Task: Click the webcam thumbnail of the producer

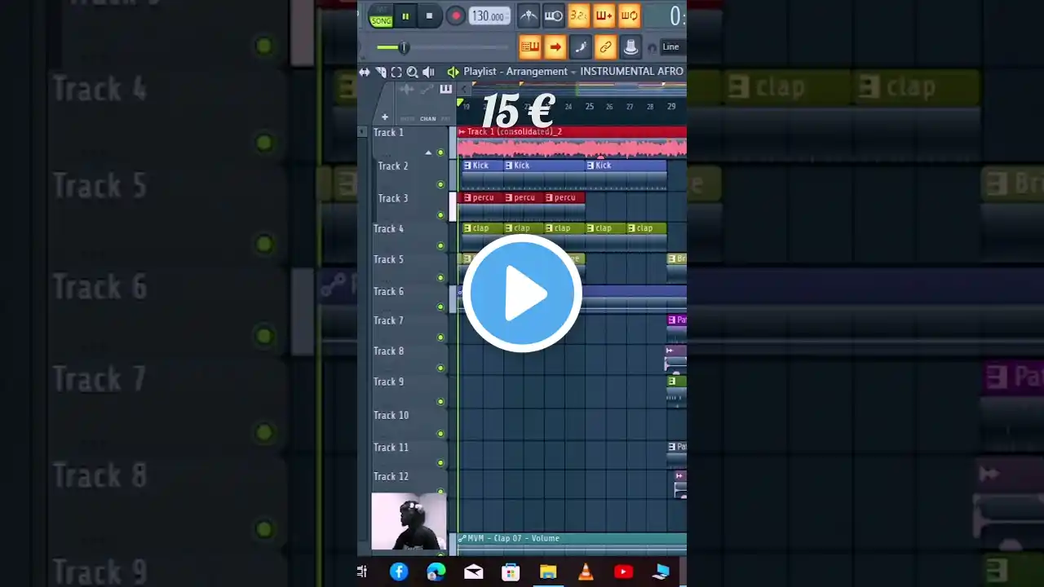Action: [409, 521]
